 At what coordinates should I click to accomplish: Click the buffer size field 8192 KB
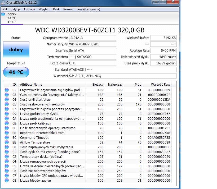point(163,38)
